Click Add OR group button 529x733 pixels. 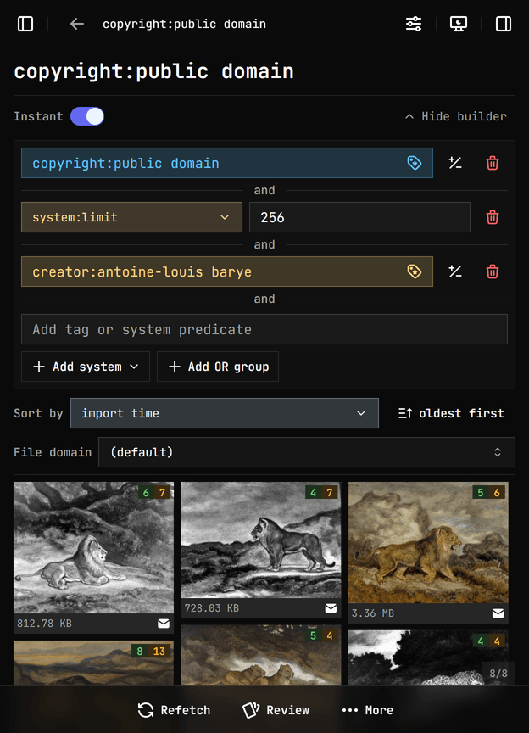218,366
